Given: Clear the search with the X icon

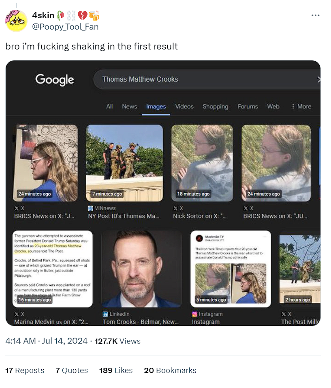Looking at the screenshot, I should (318, 79).
